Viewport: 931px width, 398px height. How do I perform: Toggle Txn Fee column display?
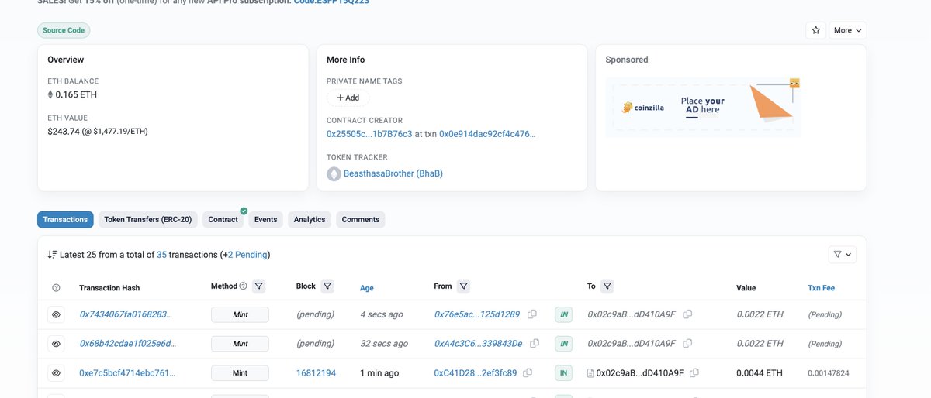[x=821, y=288]
